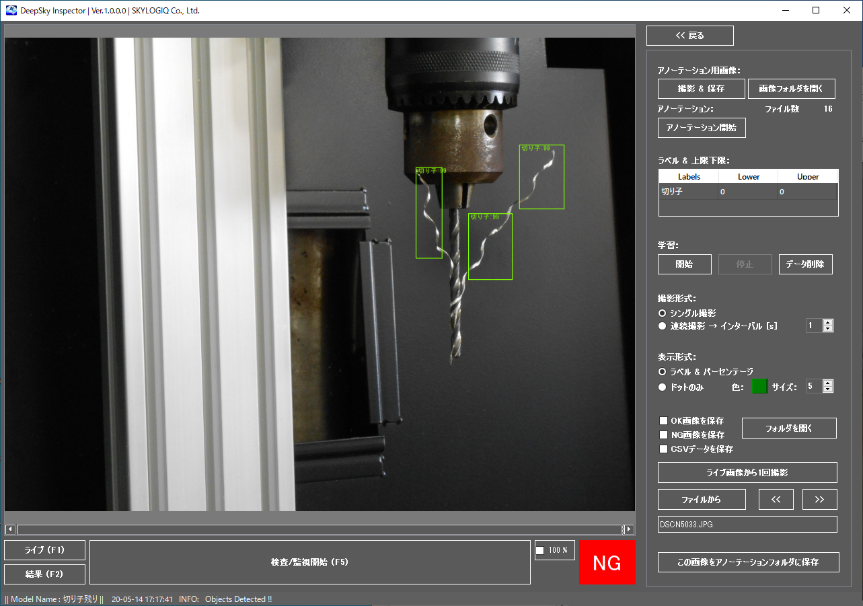Image resolution: width=863 pixels, height=606 pixels.
Task: Click the フォルダを開く button
Action: pos(789,428)
